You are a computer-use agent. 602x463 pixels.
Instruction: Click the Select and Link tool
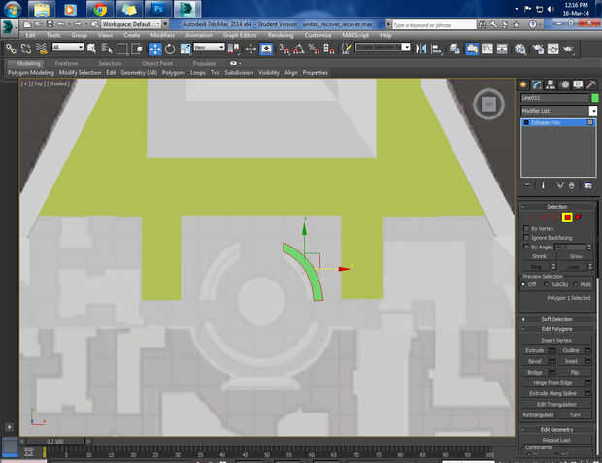[x=11, y=49]
